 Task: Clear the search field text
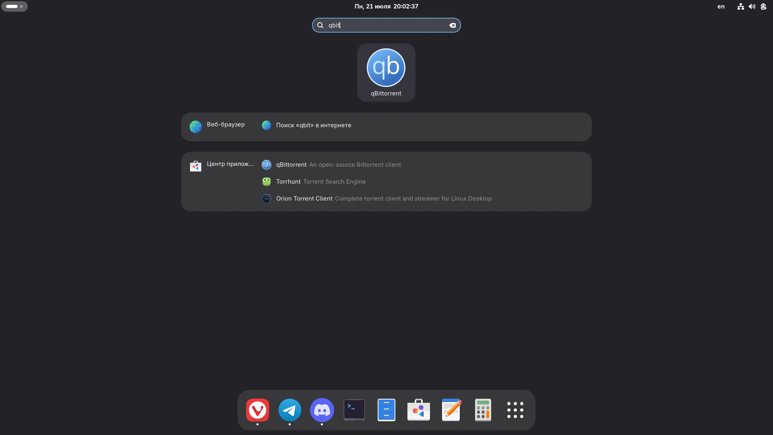coord(453,25)
